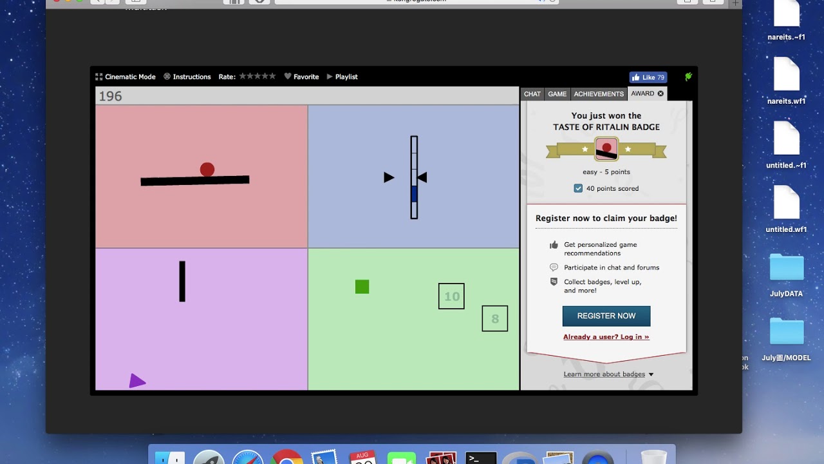Switch to the CHAT tab
The height and width of the screenshot is (464, 824).
(x=532, y=94)
